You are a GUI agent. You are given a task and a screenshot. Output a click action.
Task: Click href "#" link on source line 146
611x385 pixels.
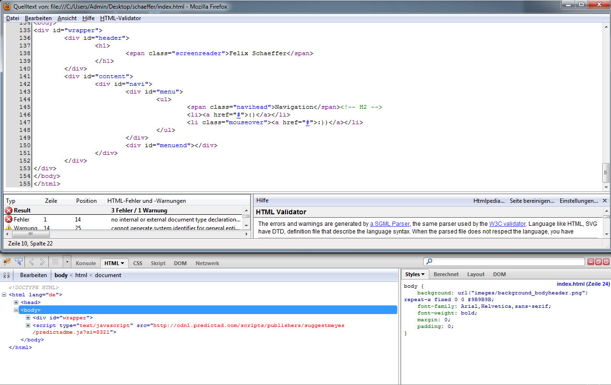pos(238,115)
